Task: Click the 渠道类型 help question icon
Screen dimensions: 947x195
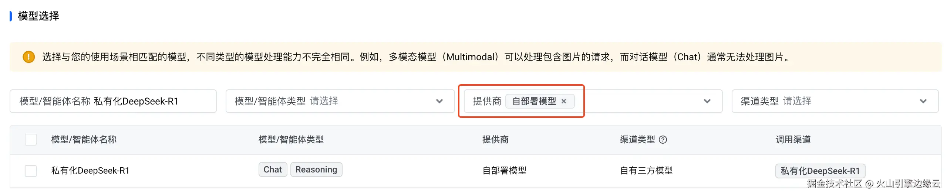Action: click(663, 140)
